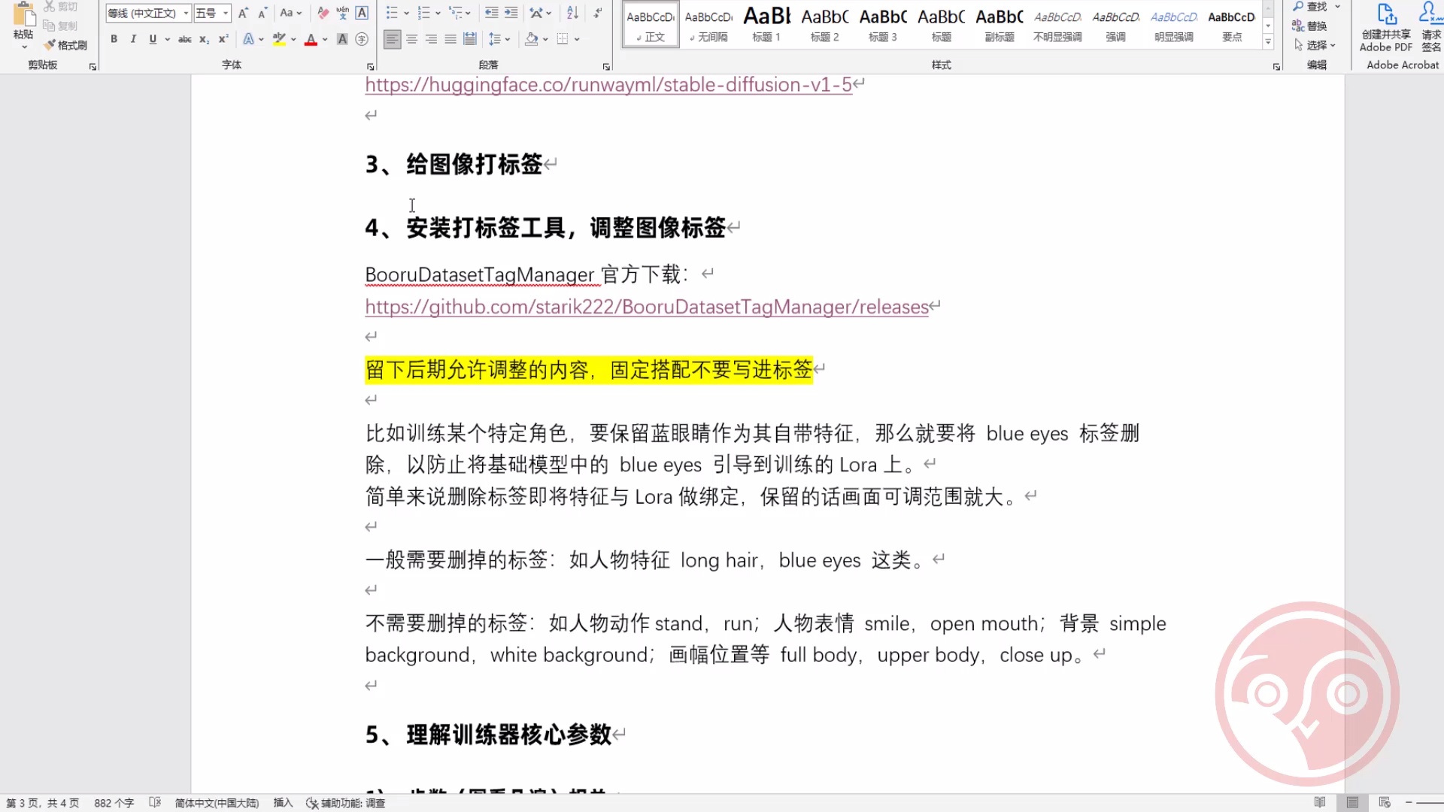The image size is (1444, 812).
Task: Choose the 标题 1 style
Action: click(x=766, y=25)
